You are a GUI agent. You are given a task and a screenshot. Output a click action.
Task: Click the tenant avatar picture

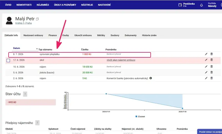9,20
